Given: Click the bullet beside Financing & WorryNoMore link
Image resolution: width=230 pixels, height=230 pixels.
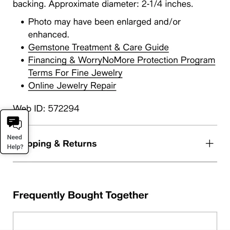Looking at the screenshot, I should coord(23,60).
